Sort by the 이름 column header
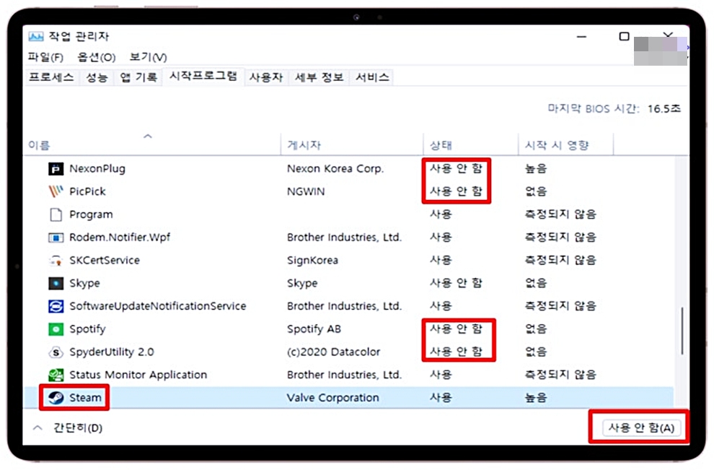714x470 pixels. 39,145
